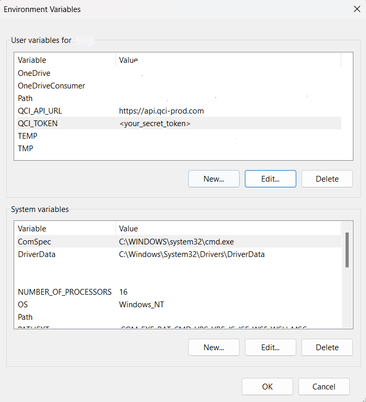Select the ComSpec system variable

[179, 241]
